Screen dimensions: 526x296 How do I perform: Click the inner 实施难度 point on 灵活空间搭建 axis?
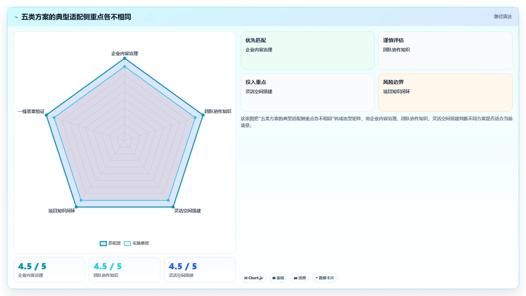pos(168,200)
